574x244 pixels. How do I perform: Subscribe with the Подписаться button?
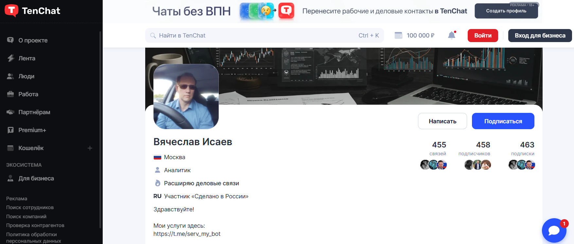click(503, 121)
